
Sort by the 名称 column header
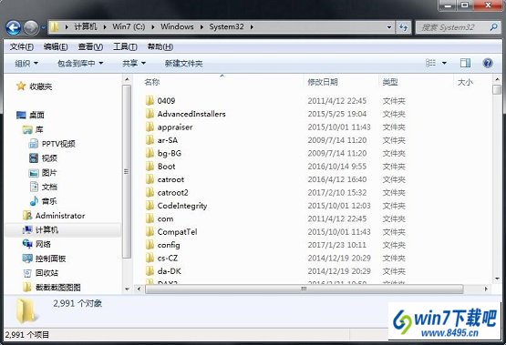pos(151,82)
